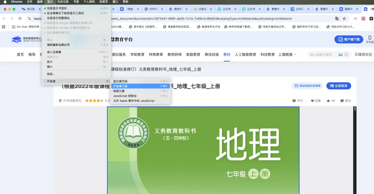Viewport: 374px width, 194px height.
Task: Click the pink extension icon in toolbar
Action: tap(363, 19)
